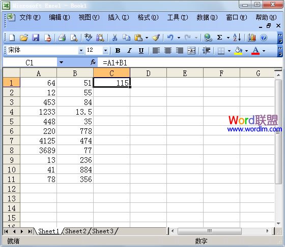Click the Sort Ascending A-Z icon
Screen dimensions: 285x247
pyautogui.click(x=237, y=38)
